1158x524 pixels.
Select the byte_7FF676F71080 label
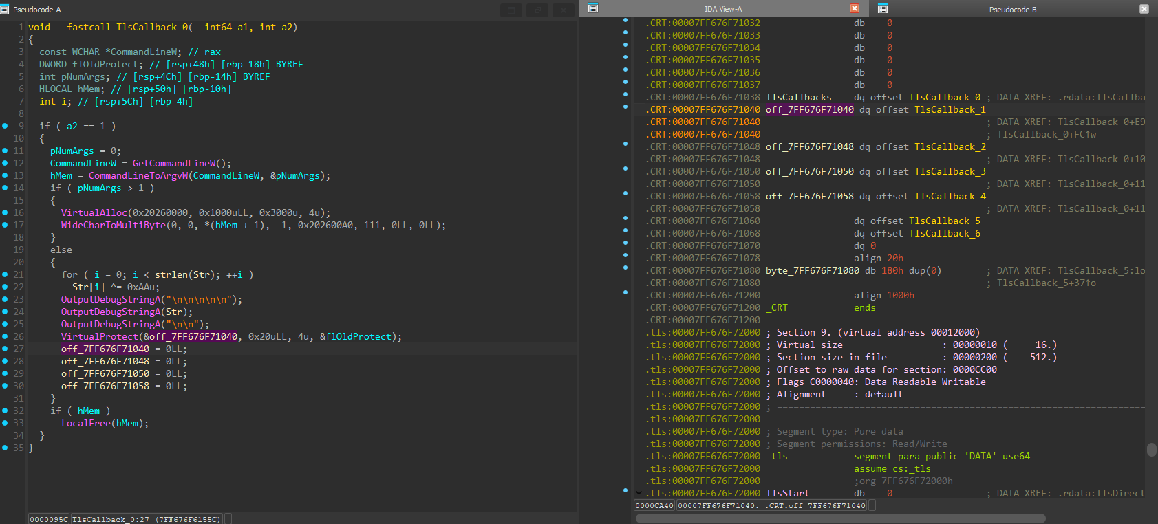pyautogui.click(x=813, y=270)
